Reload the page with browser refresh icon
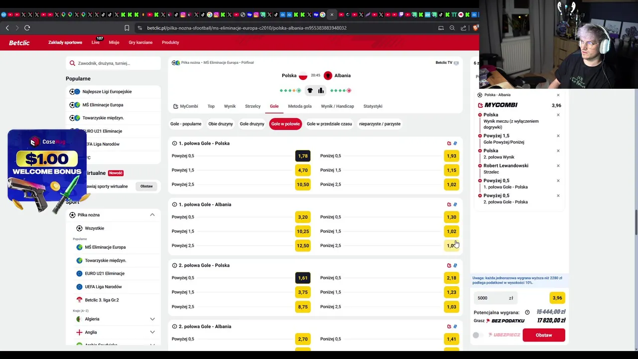 point(27,28)
